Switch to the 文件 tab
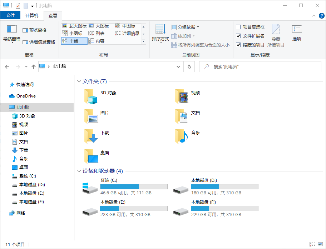This screenshot has width=326, height=249. (x=10, y=15)
